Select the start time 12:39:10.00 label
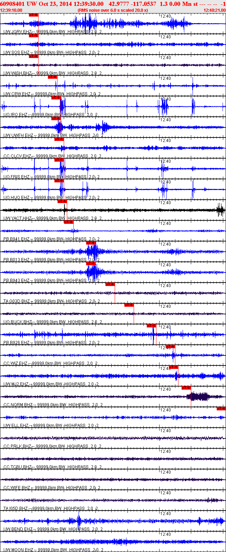The height and width of the screenshot is (552, 226). click(11, 10)
